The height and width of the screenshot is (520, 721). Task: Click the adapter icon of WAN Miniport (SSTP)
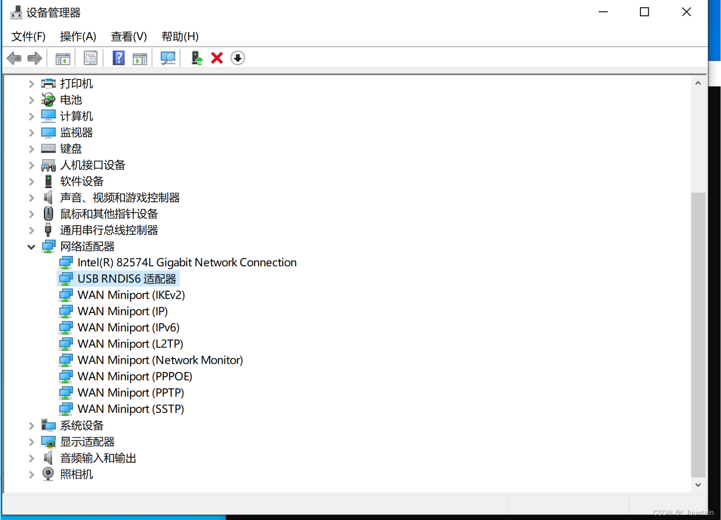tap(66, 409)
